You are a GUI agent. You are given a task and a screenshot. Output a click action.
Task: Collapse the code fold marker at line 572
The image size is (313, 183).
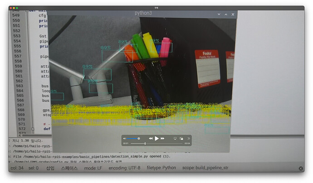[33, 129]
